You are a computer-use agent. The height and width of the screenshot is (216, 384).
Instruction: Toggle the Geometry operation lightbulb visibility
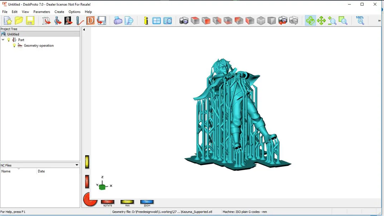point(15,46)
